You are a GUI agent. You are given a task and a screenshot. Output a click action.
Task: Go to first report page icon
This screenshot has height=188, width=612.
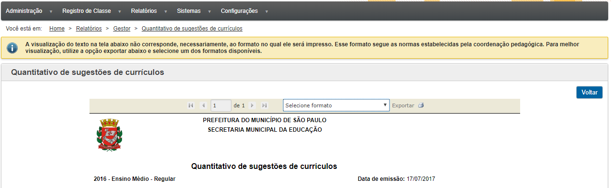tap(191, 105)
